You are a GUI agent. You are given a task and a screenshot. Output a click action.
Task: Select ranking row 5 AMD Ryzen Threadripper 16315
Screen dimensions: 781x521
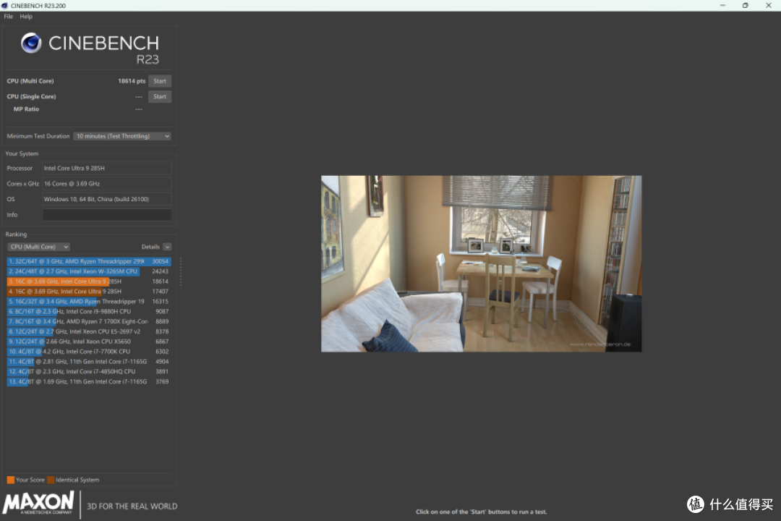(x=89, y=301)
